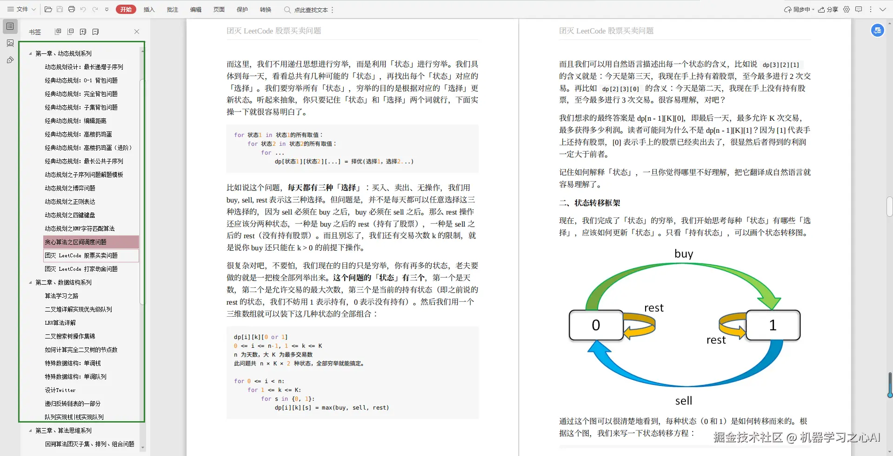Viewport: 893px width, 456px height.
Task: Open the 同步中 cloud sync dropdown
Action: point(799,9)
